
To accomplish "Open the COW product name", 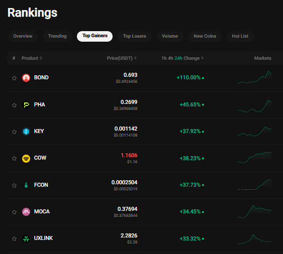I will (40, 158).
